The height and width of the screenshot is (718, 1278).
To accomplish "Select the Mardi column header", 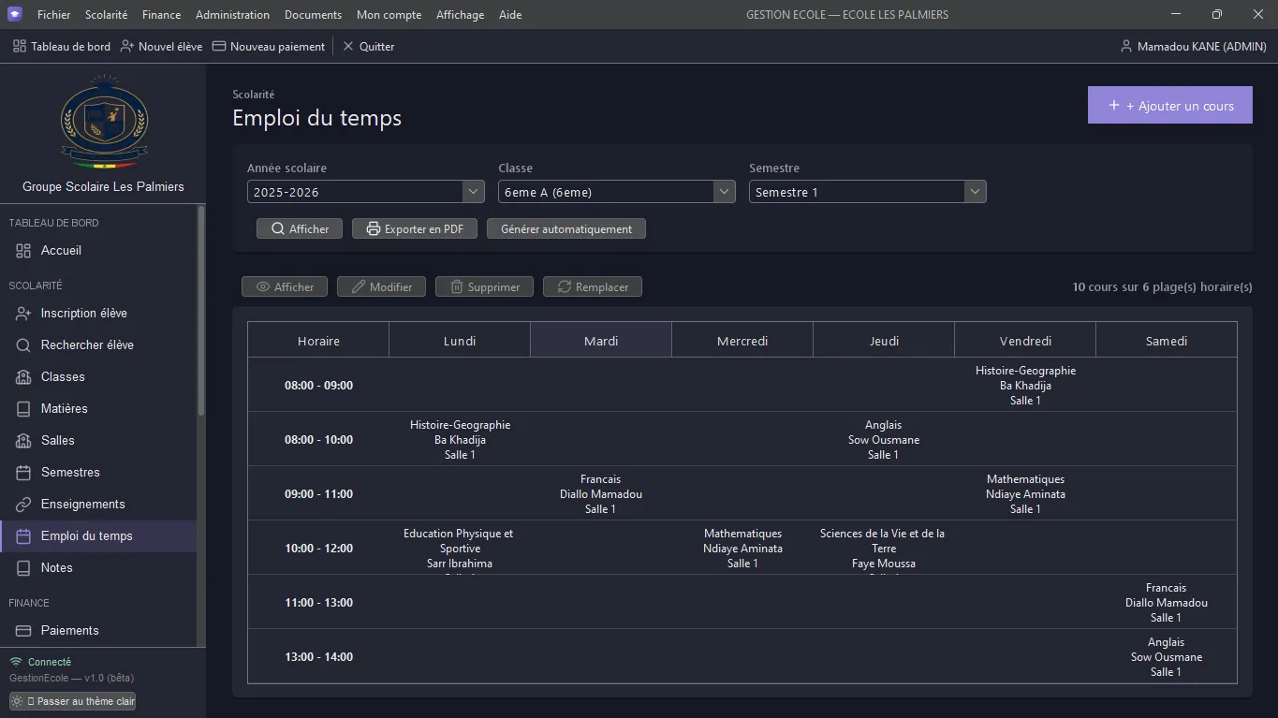I will tap(601, 340).
